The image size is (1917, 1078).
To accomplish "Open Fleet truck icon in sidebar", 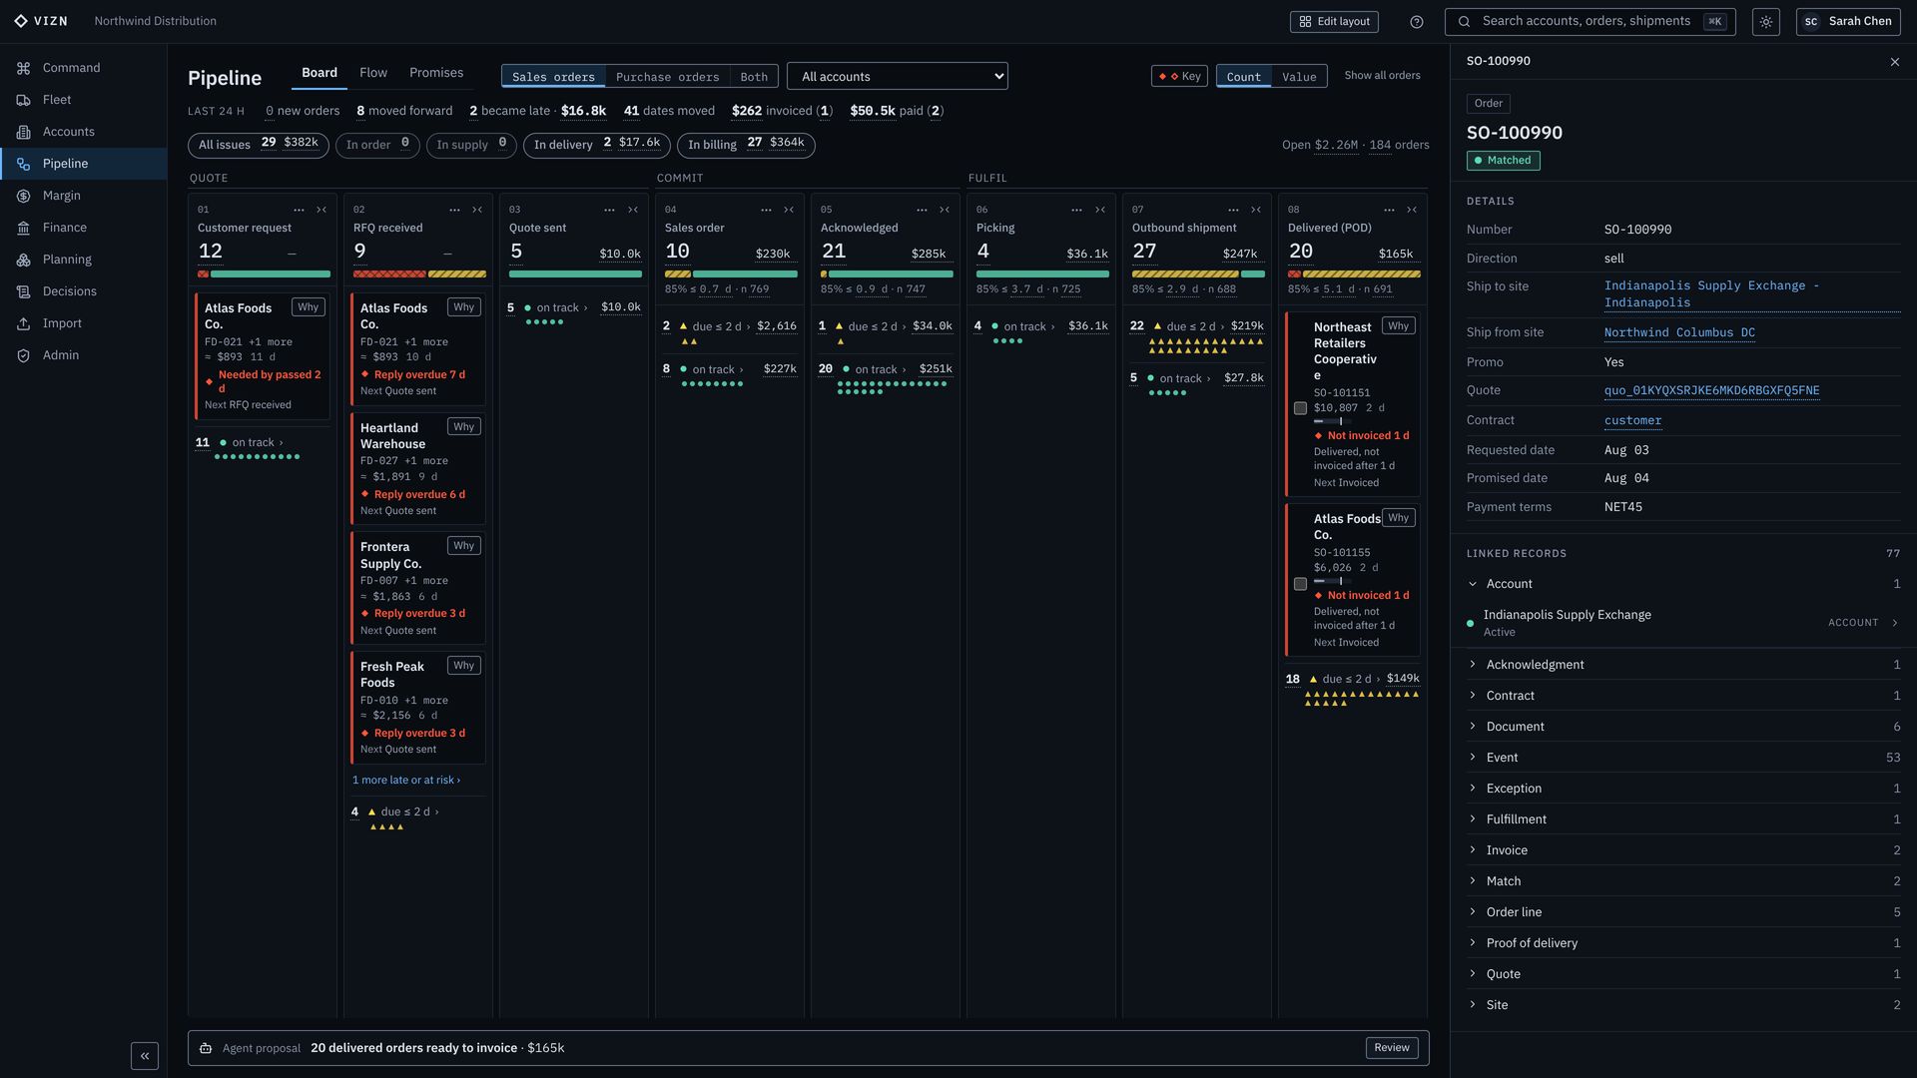I will (x=23, y=100).
